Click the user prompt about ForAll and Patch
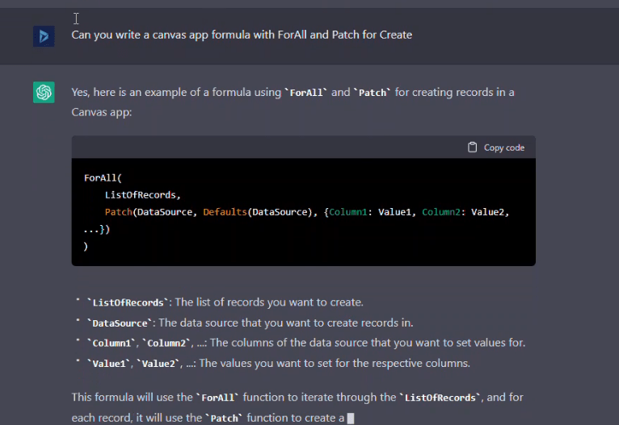This screenshot has width=619, height=425. pyautogui.click(x=242, y=35)
